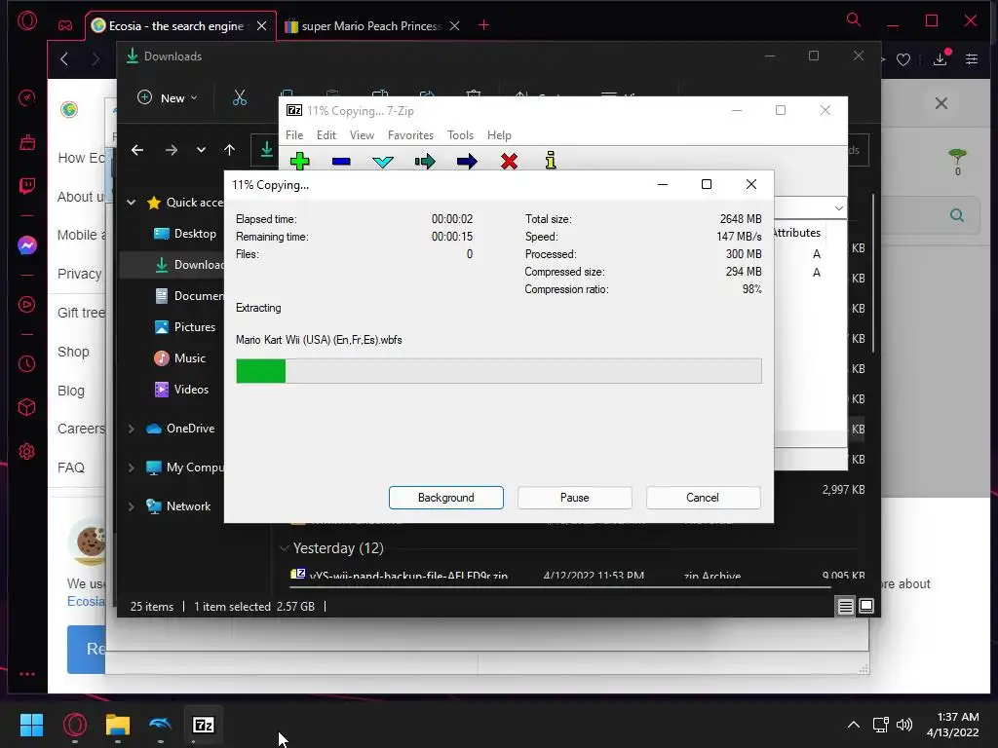This screenshot has width=998, height=748.
Task: Click the Opera logo menu icon
Action: point(27,21)
